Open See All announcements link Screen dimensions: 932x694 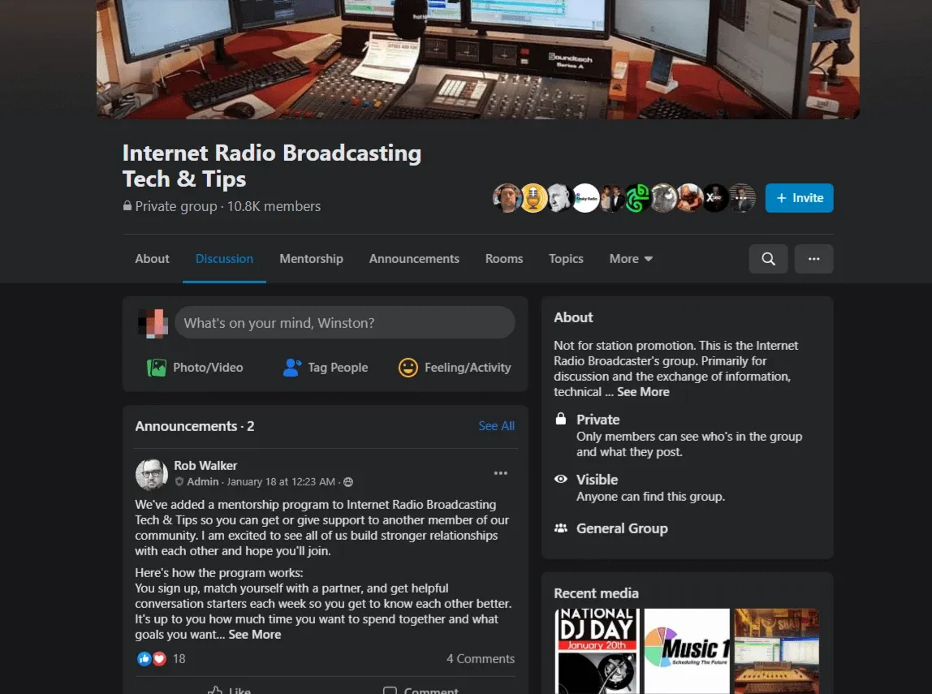496,425
